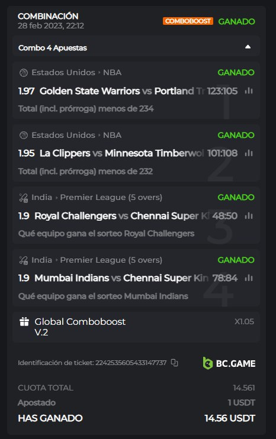Click the orange COMBOBOOST badge

click(188, 21)
